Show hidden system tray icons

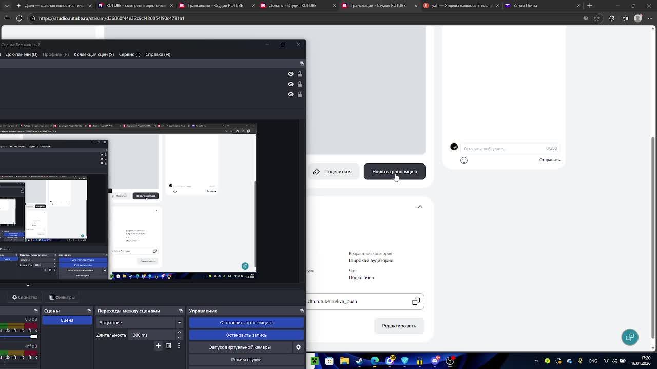pos(536,361)
